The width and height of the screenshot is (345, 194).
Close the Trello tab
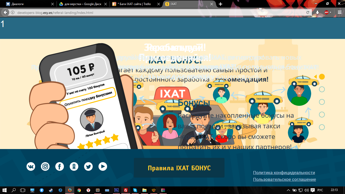tap(159, 4)
